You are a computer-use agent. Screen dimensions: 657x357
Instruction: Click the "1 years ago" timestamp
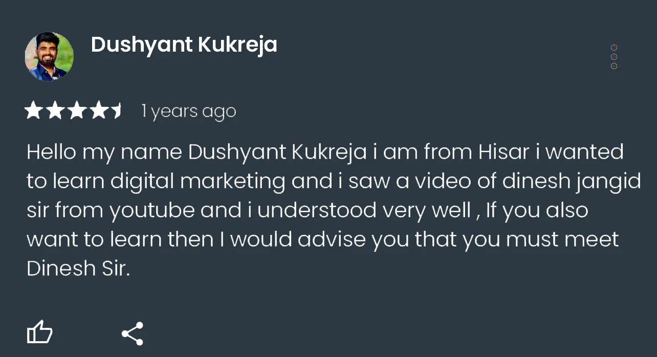pyautogui.click(x=189, y=111)
